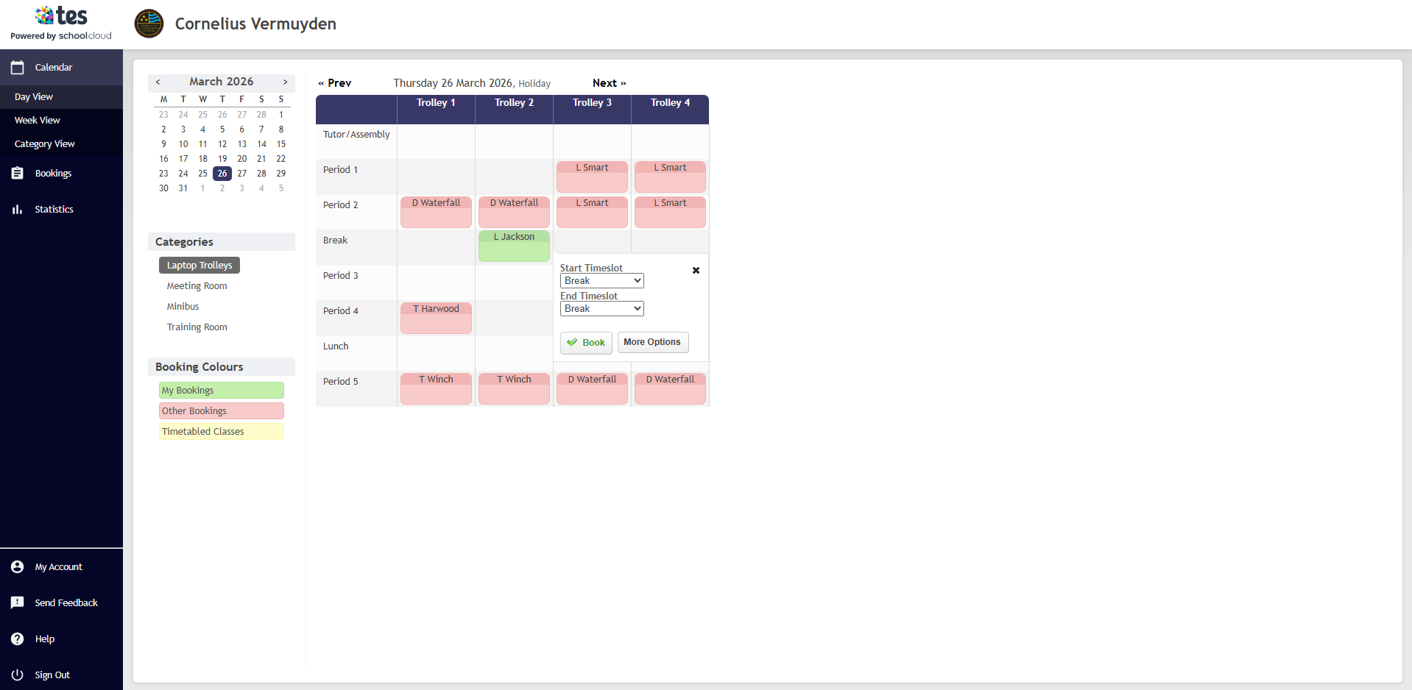This screenshot has width=1412, height=690.
Task: Go to next month in mini calendar
Action: [286, 82]
